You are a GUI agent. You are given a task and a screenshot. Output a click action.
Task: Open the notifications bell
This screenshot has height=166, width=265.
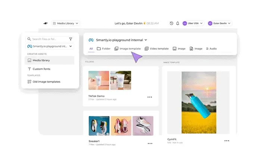pyautogui.click(x=178, y=23)
